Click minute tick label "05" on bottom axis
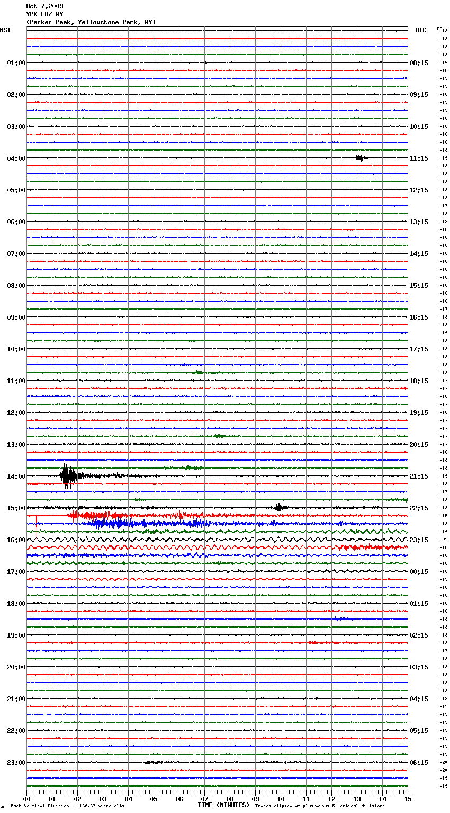The height and width of the screenshot is (813, 450). (x=154, y=799)
